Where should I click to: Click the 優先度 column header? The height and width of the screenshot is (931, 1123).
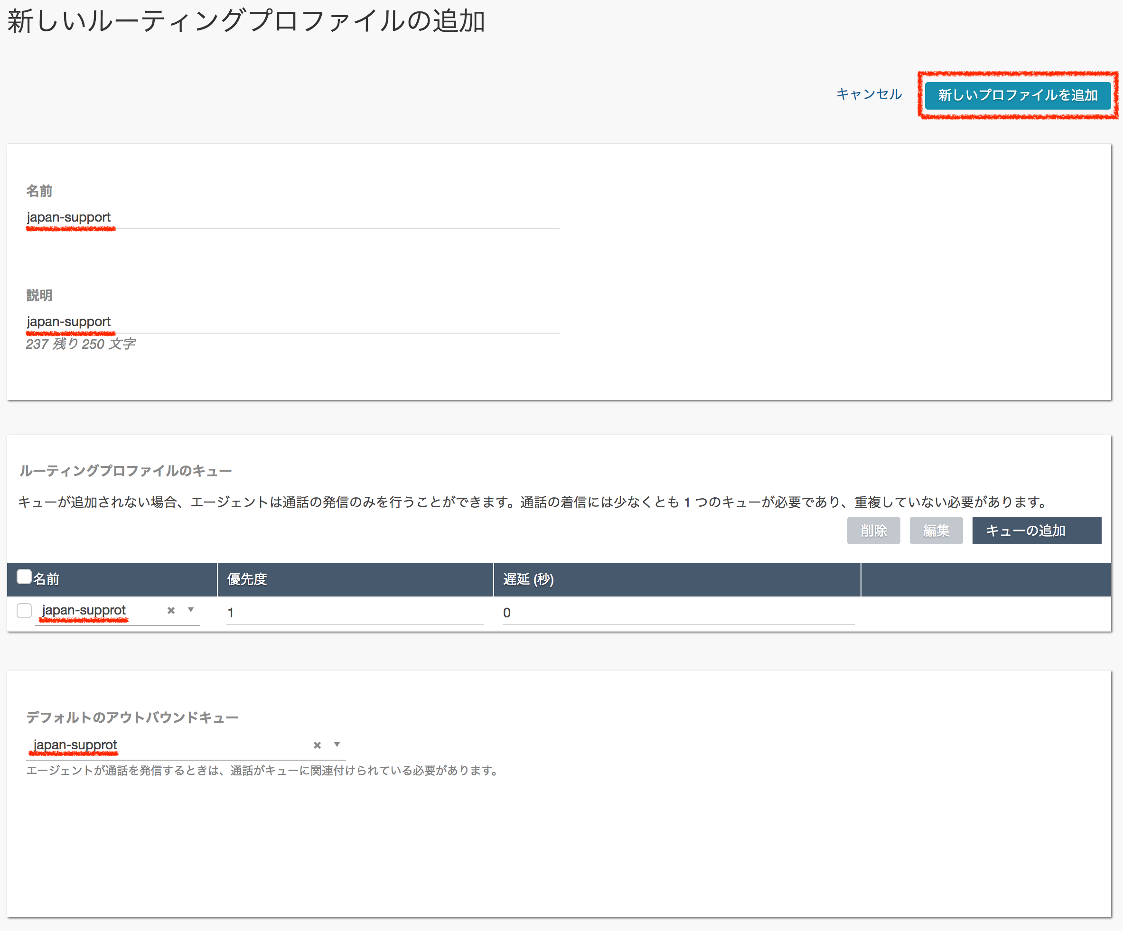(x=247, y=578)
